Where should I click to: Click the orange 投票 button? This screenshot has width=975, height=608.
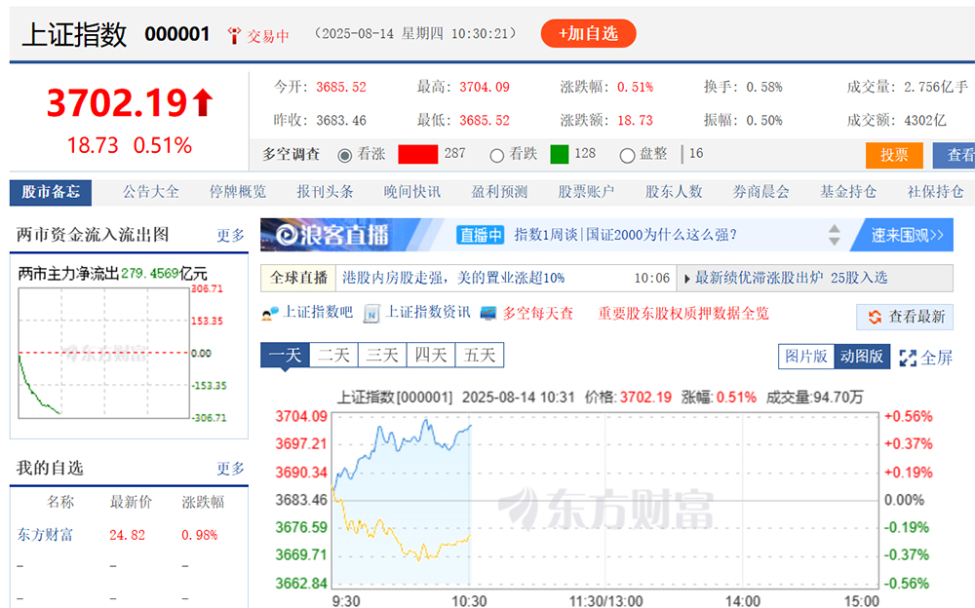[894, 155]
